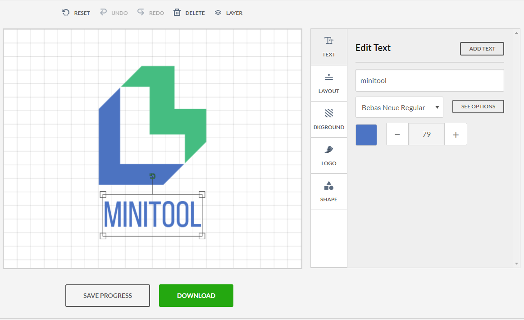
Task: Open the blue text color swatch
Action: coord(366,135)
